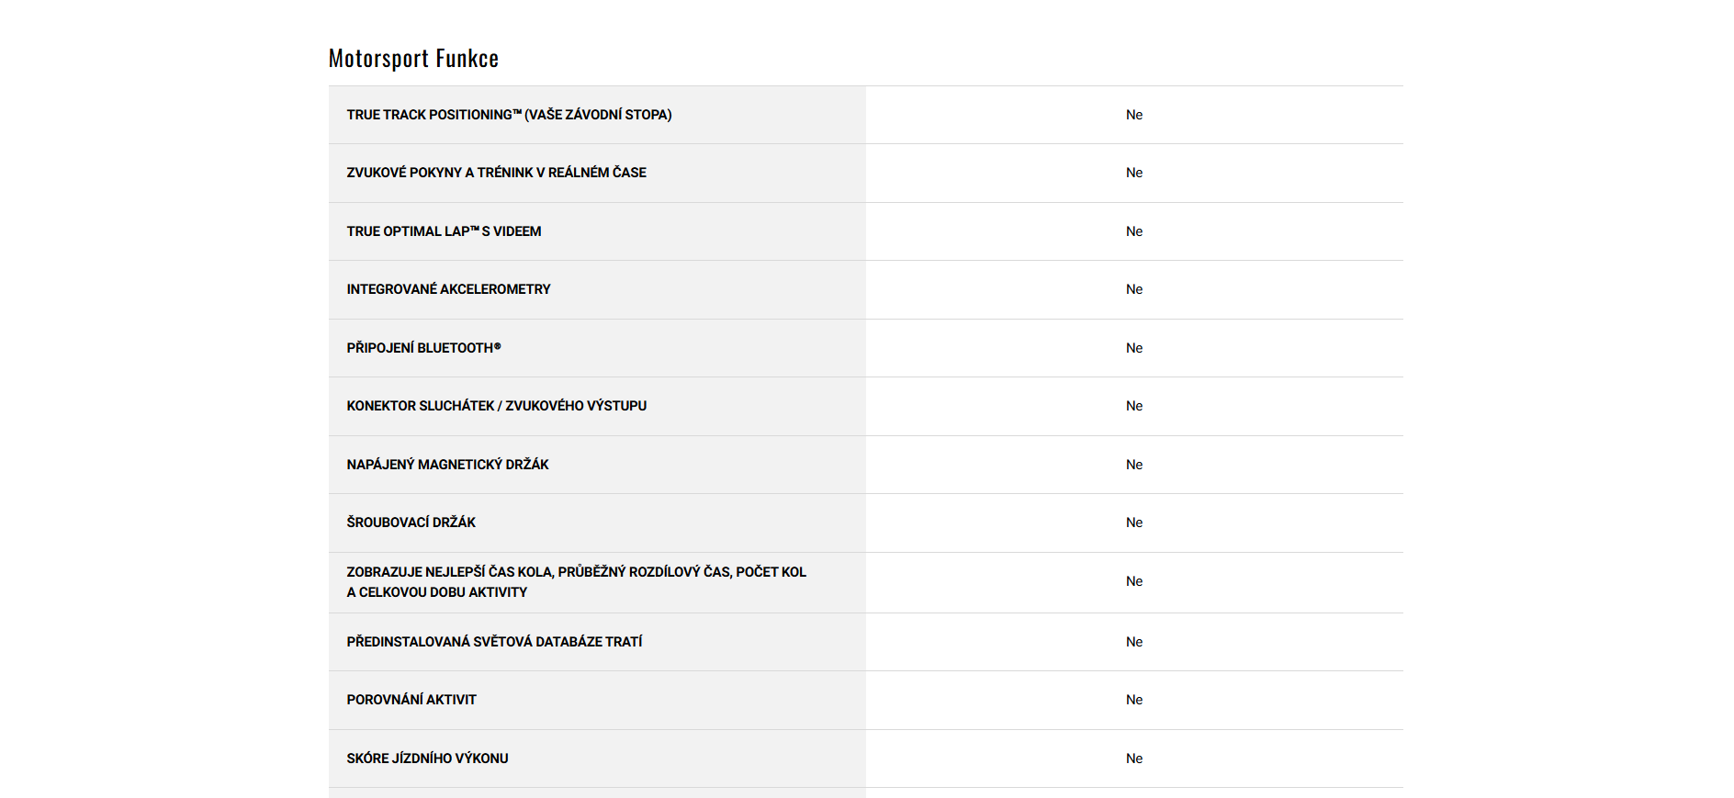Select the Ne value beside Integrované akcelerometry

1134,289
